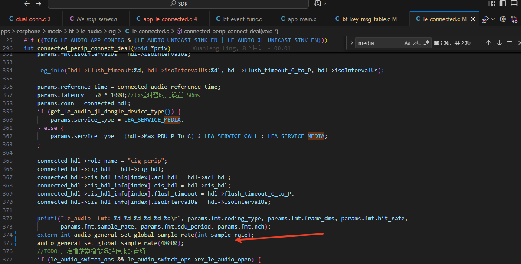
Task: Click 'earphone' in the breadcrumb path
Action: [29, 31]
